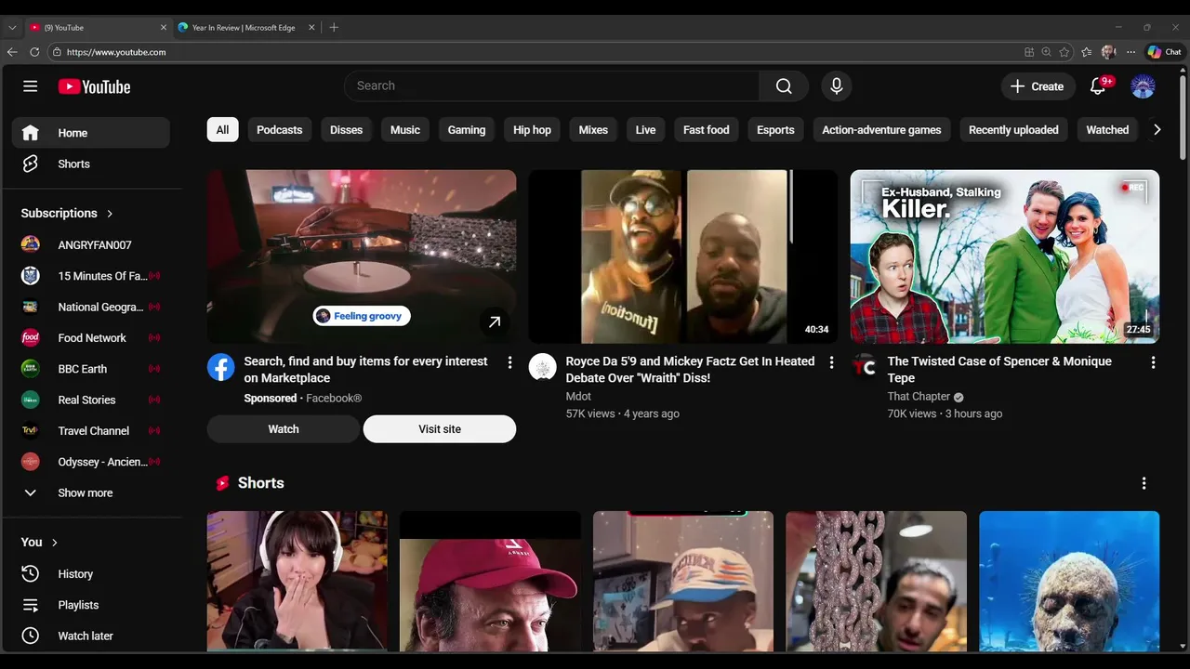The height and width of the screenshot is (669, 1190).
Task: Open the account avatar menu
Action: (1143, 86)
